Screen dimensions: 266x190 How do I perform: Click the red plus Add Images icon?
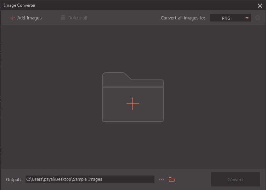tap(12, 18)
